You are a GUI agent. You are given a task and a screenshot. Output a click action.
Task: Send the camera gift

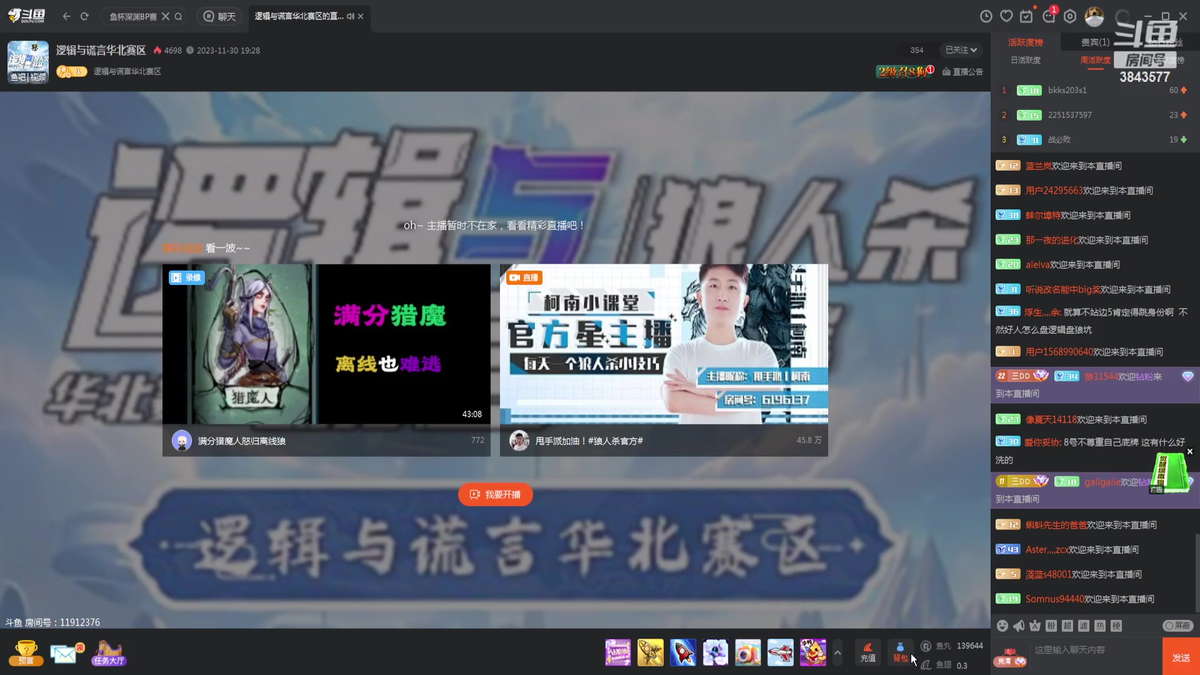[x=747, y=652]
